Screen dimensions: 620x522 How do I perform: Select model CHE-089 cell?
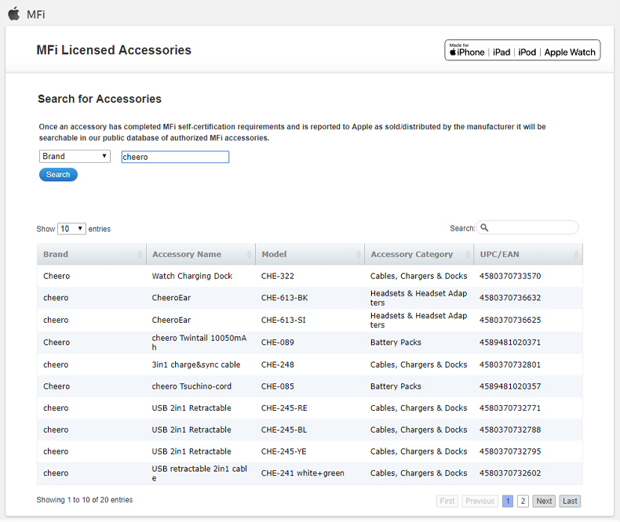pyautogui.click(x=278, y=343)
